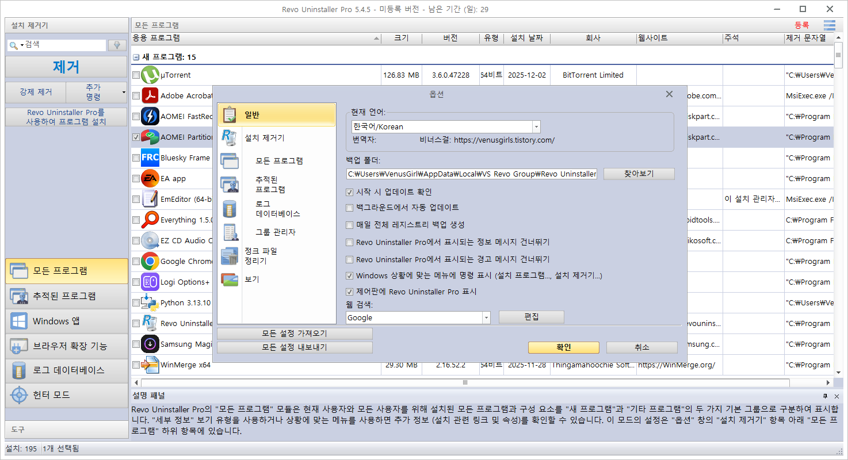Collapse the 새 프로그램: 15 group

point(136,57)
